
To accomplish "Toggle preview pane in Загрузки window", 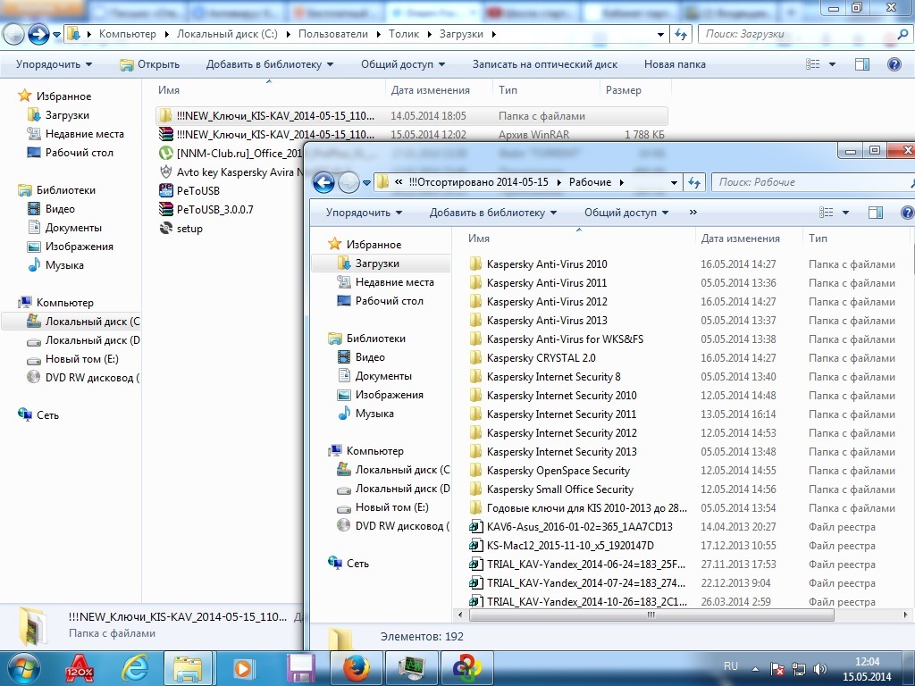I will coord(862,64).
